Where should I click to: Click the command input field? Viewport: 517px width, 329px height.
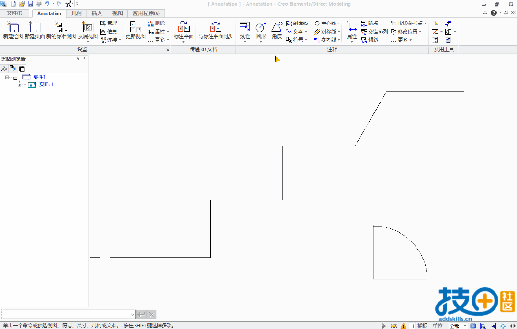(66, 315)
